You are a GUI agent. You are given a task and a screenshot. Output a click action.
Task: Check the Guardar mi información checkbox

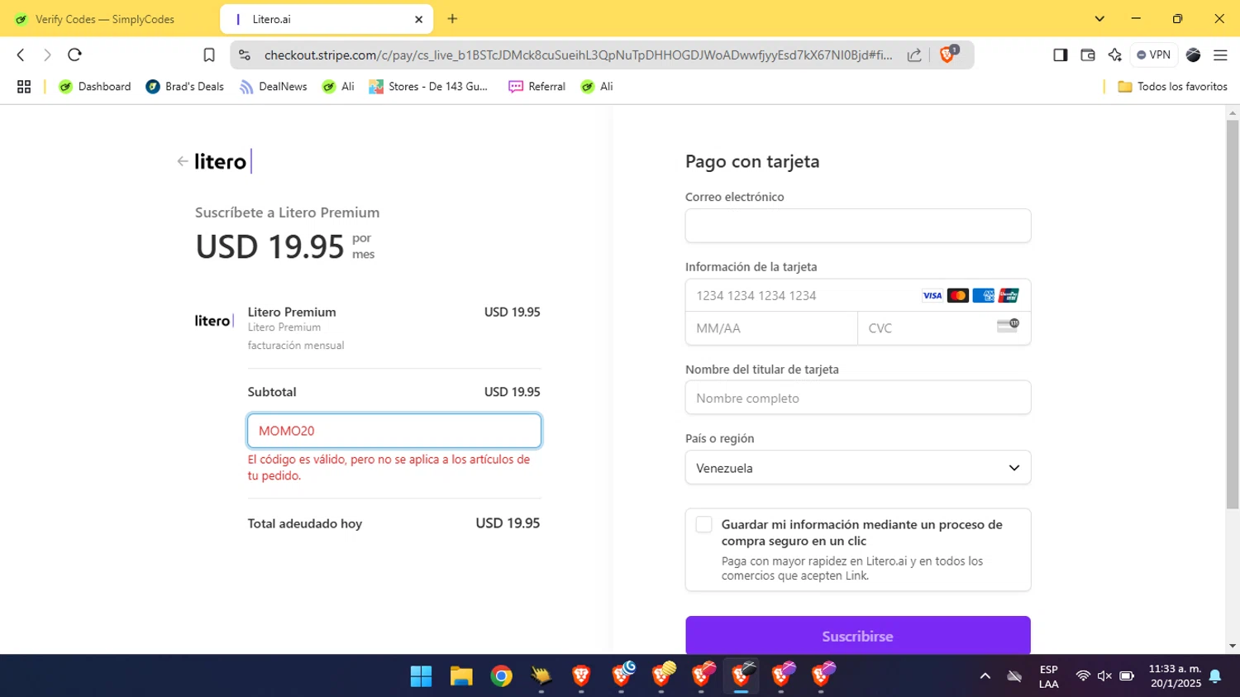pos(704,524)
